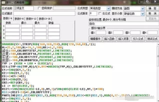Click the LC := REF(CLOSE,1) line

click(x=18, y=86)
